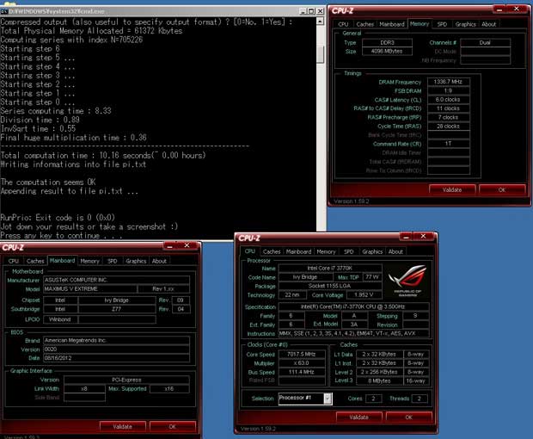
Task: Open the SPD tab in the Mainboard CPU-Z window
Action: (x=112, y=261)
